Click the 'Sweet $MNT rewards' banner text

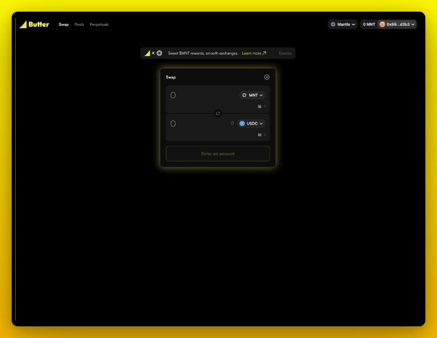pos(203,53)
